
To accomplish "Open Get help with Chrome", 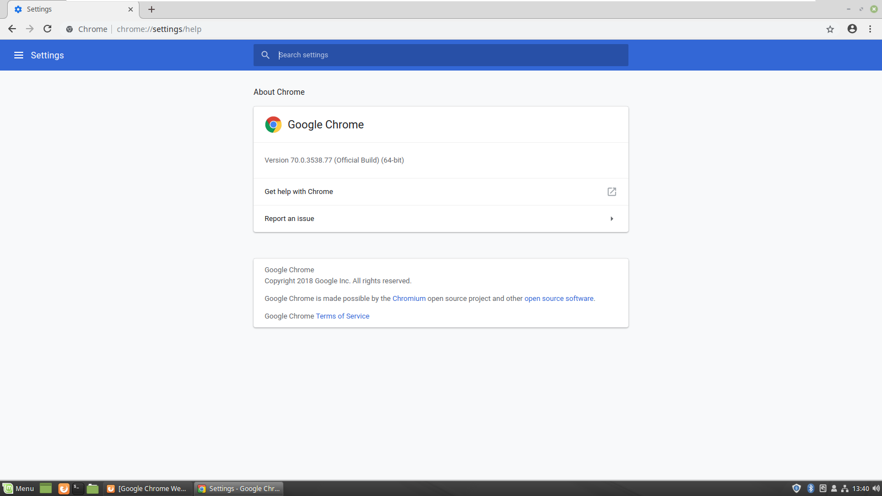I will click(x=441, y=192).
